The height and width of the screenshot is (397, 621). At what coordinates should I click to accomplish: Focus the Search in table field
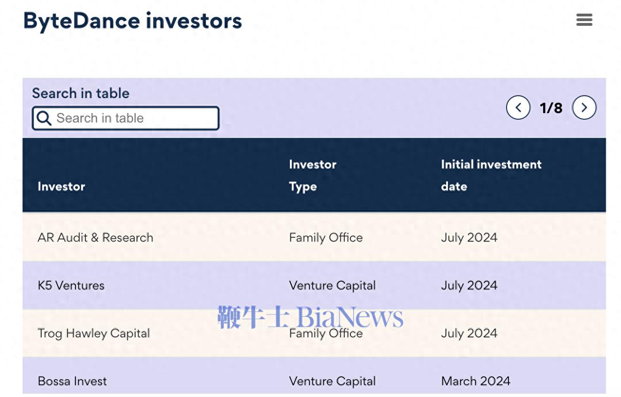pos(126,118)
